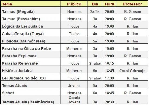Select Filosofia (Maimônides) entry

24,41
